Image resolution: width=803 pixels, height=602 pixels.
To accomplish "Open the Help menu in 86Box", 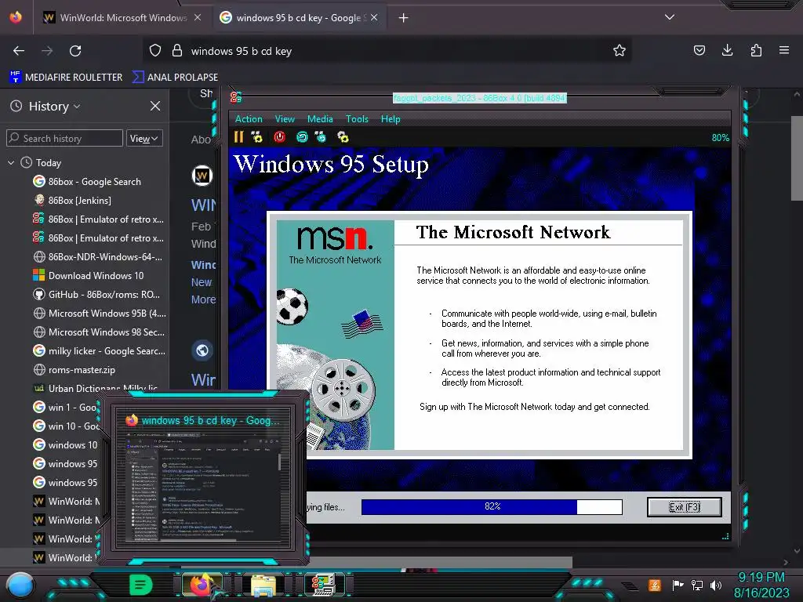I will (391, 119).
